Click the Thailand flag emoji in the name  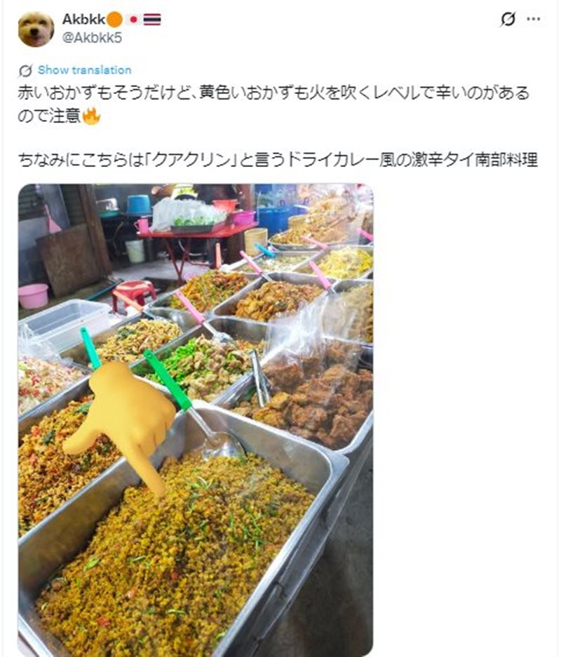pos(152,20)
